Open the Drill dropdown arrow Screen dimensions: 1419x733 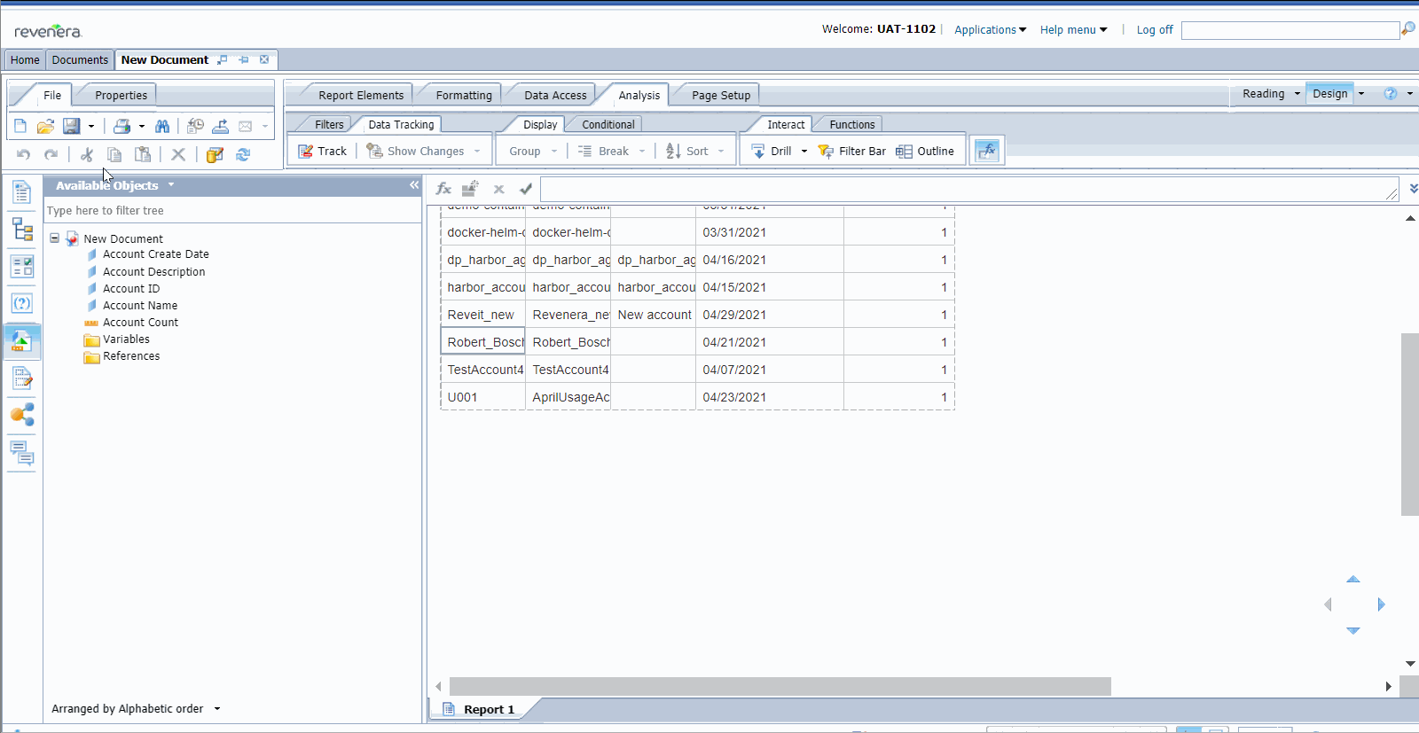(804, 151)
